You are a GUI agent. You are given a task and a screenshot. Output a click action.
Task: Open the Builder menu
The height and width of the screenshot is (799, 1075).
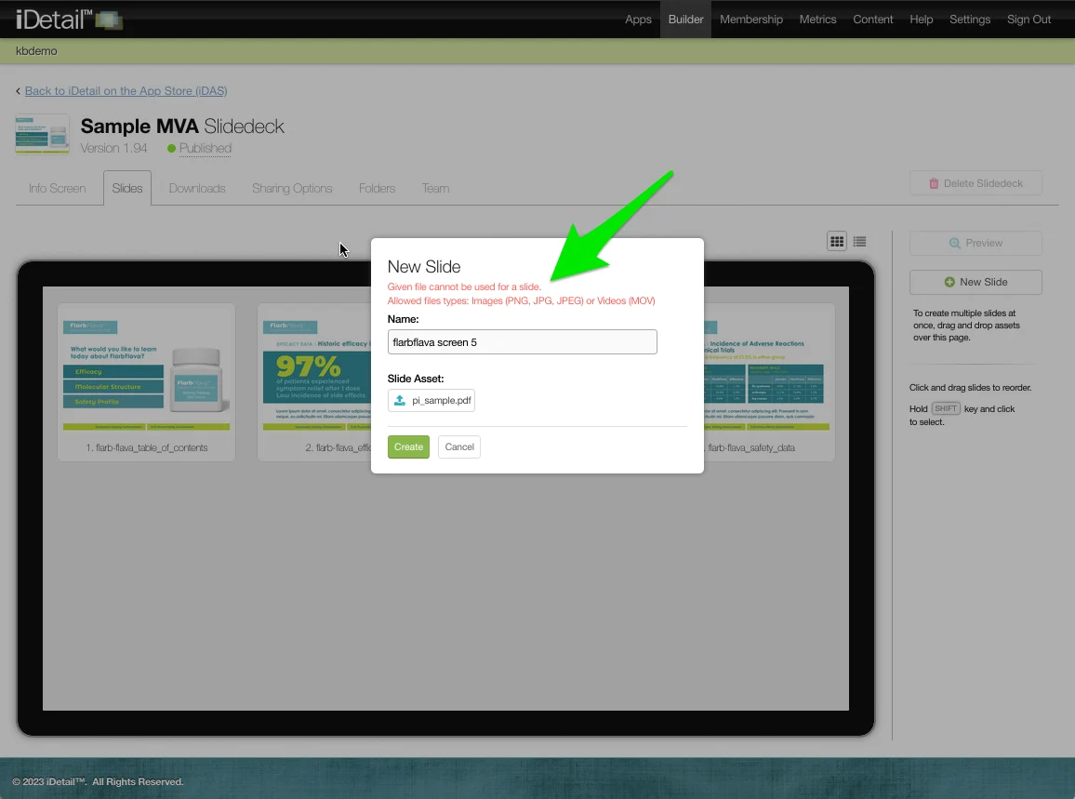685,20
